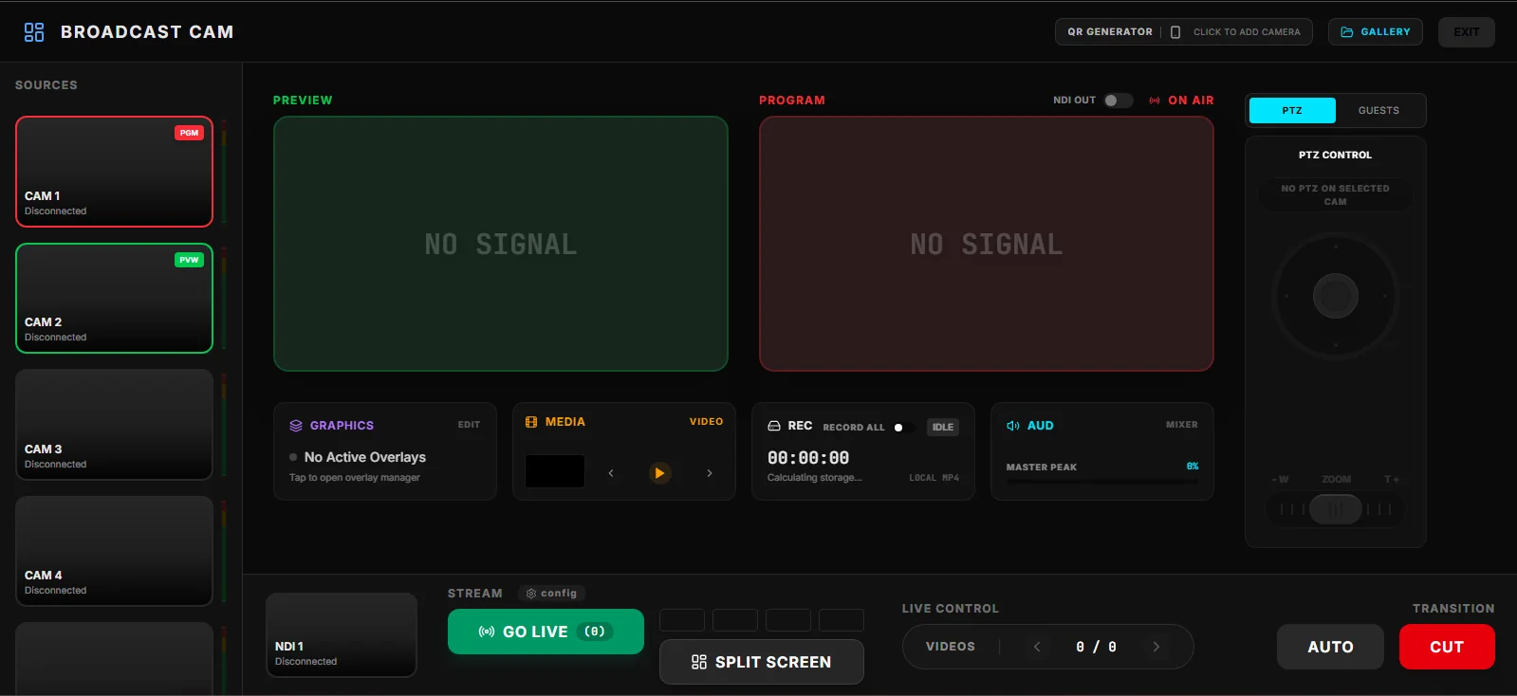Go to previous media item
This screenshot has width=1517, height=696.
[611, 473]
